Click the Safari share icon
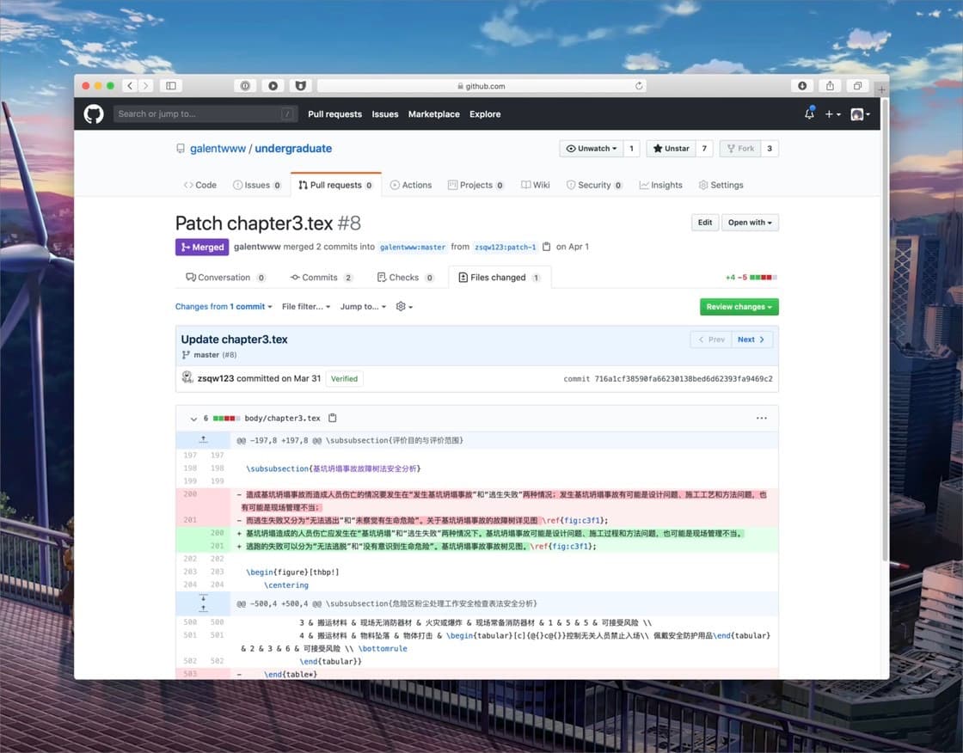 click(x=830, y=86)
